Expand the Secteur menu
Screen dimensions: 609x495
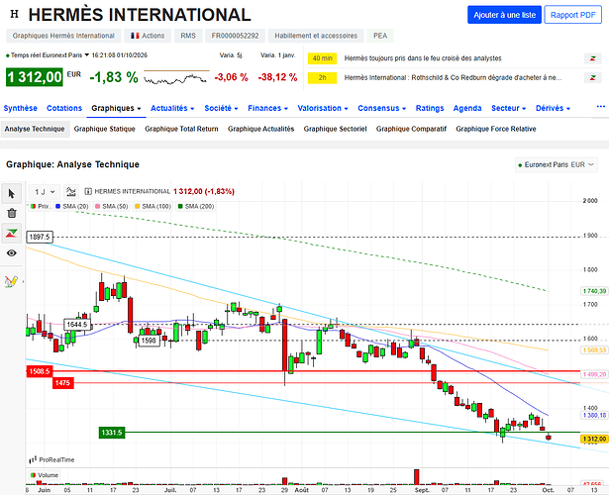[508, 108]
